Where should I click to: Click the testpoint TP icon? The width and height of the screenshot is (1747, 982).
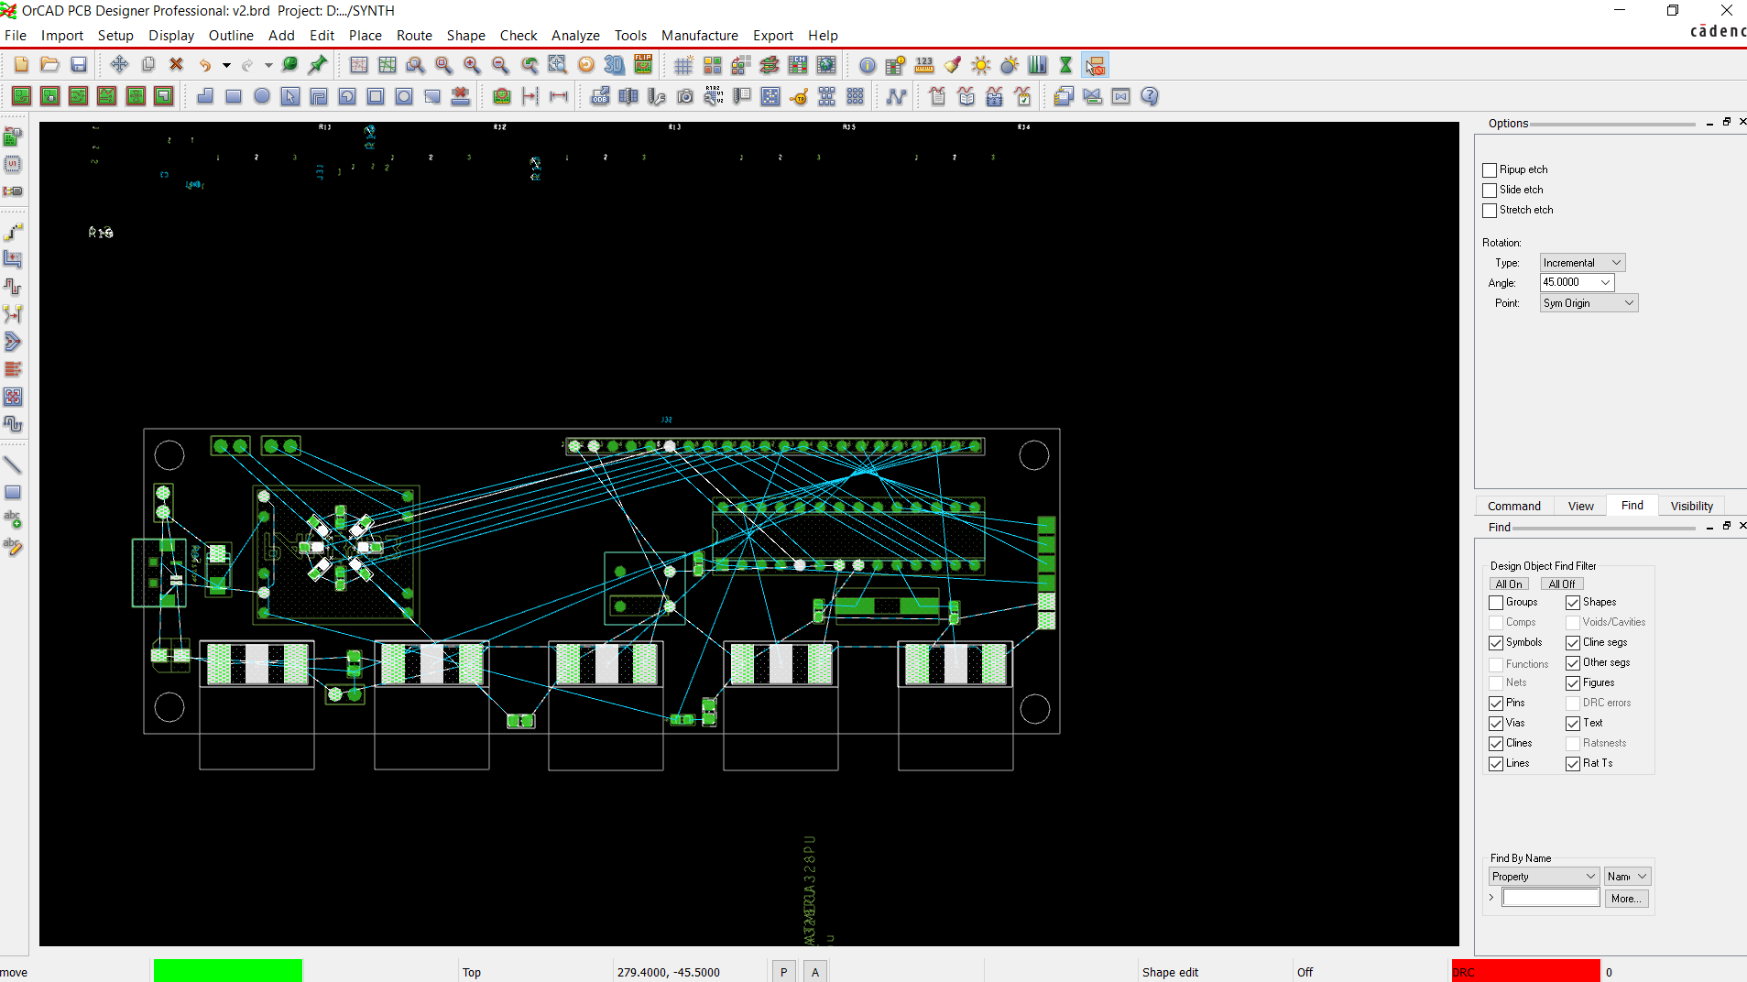pos(799,96)
